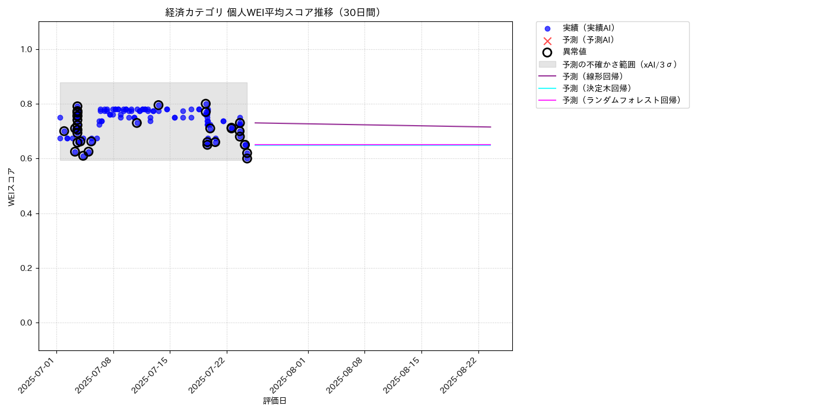Click the lowest outlier circle near 0.6 in late July
831x415 pixels.
tap(247, 158)
